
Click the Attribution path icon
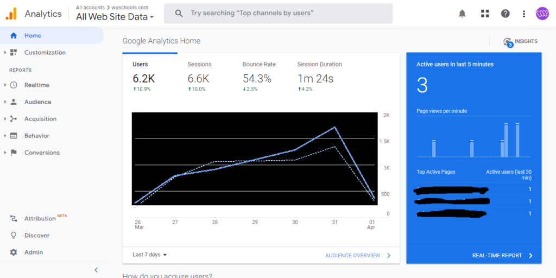14,218
